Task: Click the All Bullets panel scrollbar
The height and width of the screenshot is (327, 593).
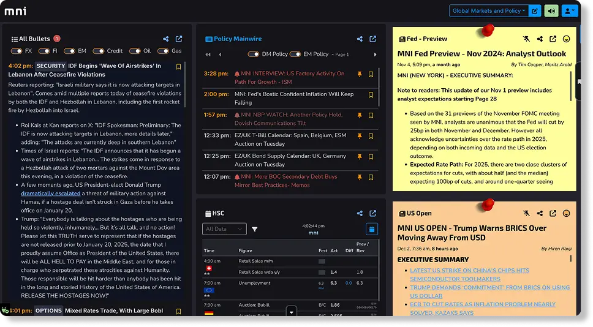Action: (x=185, y=84)
